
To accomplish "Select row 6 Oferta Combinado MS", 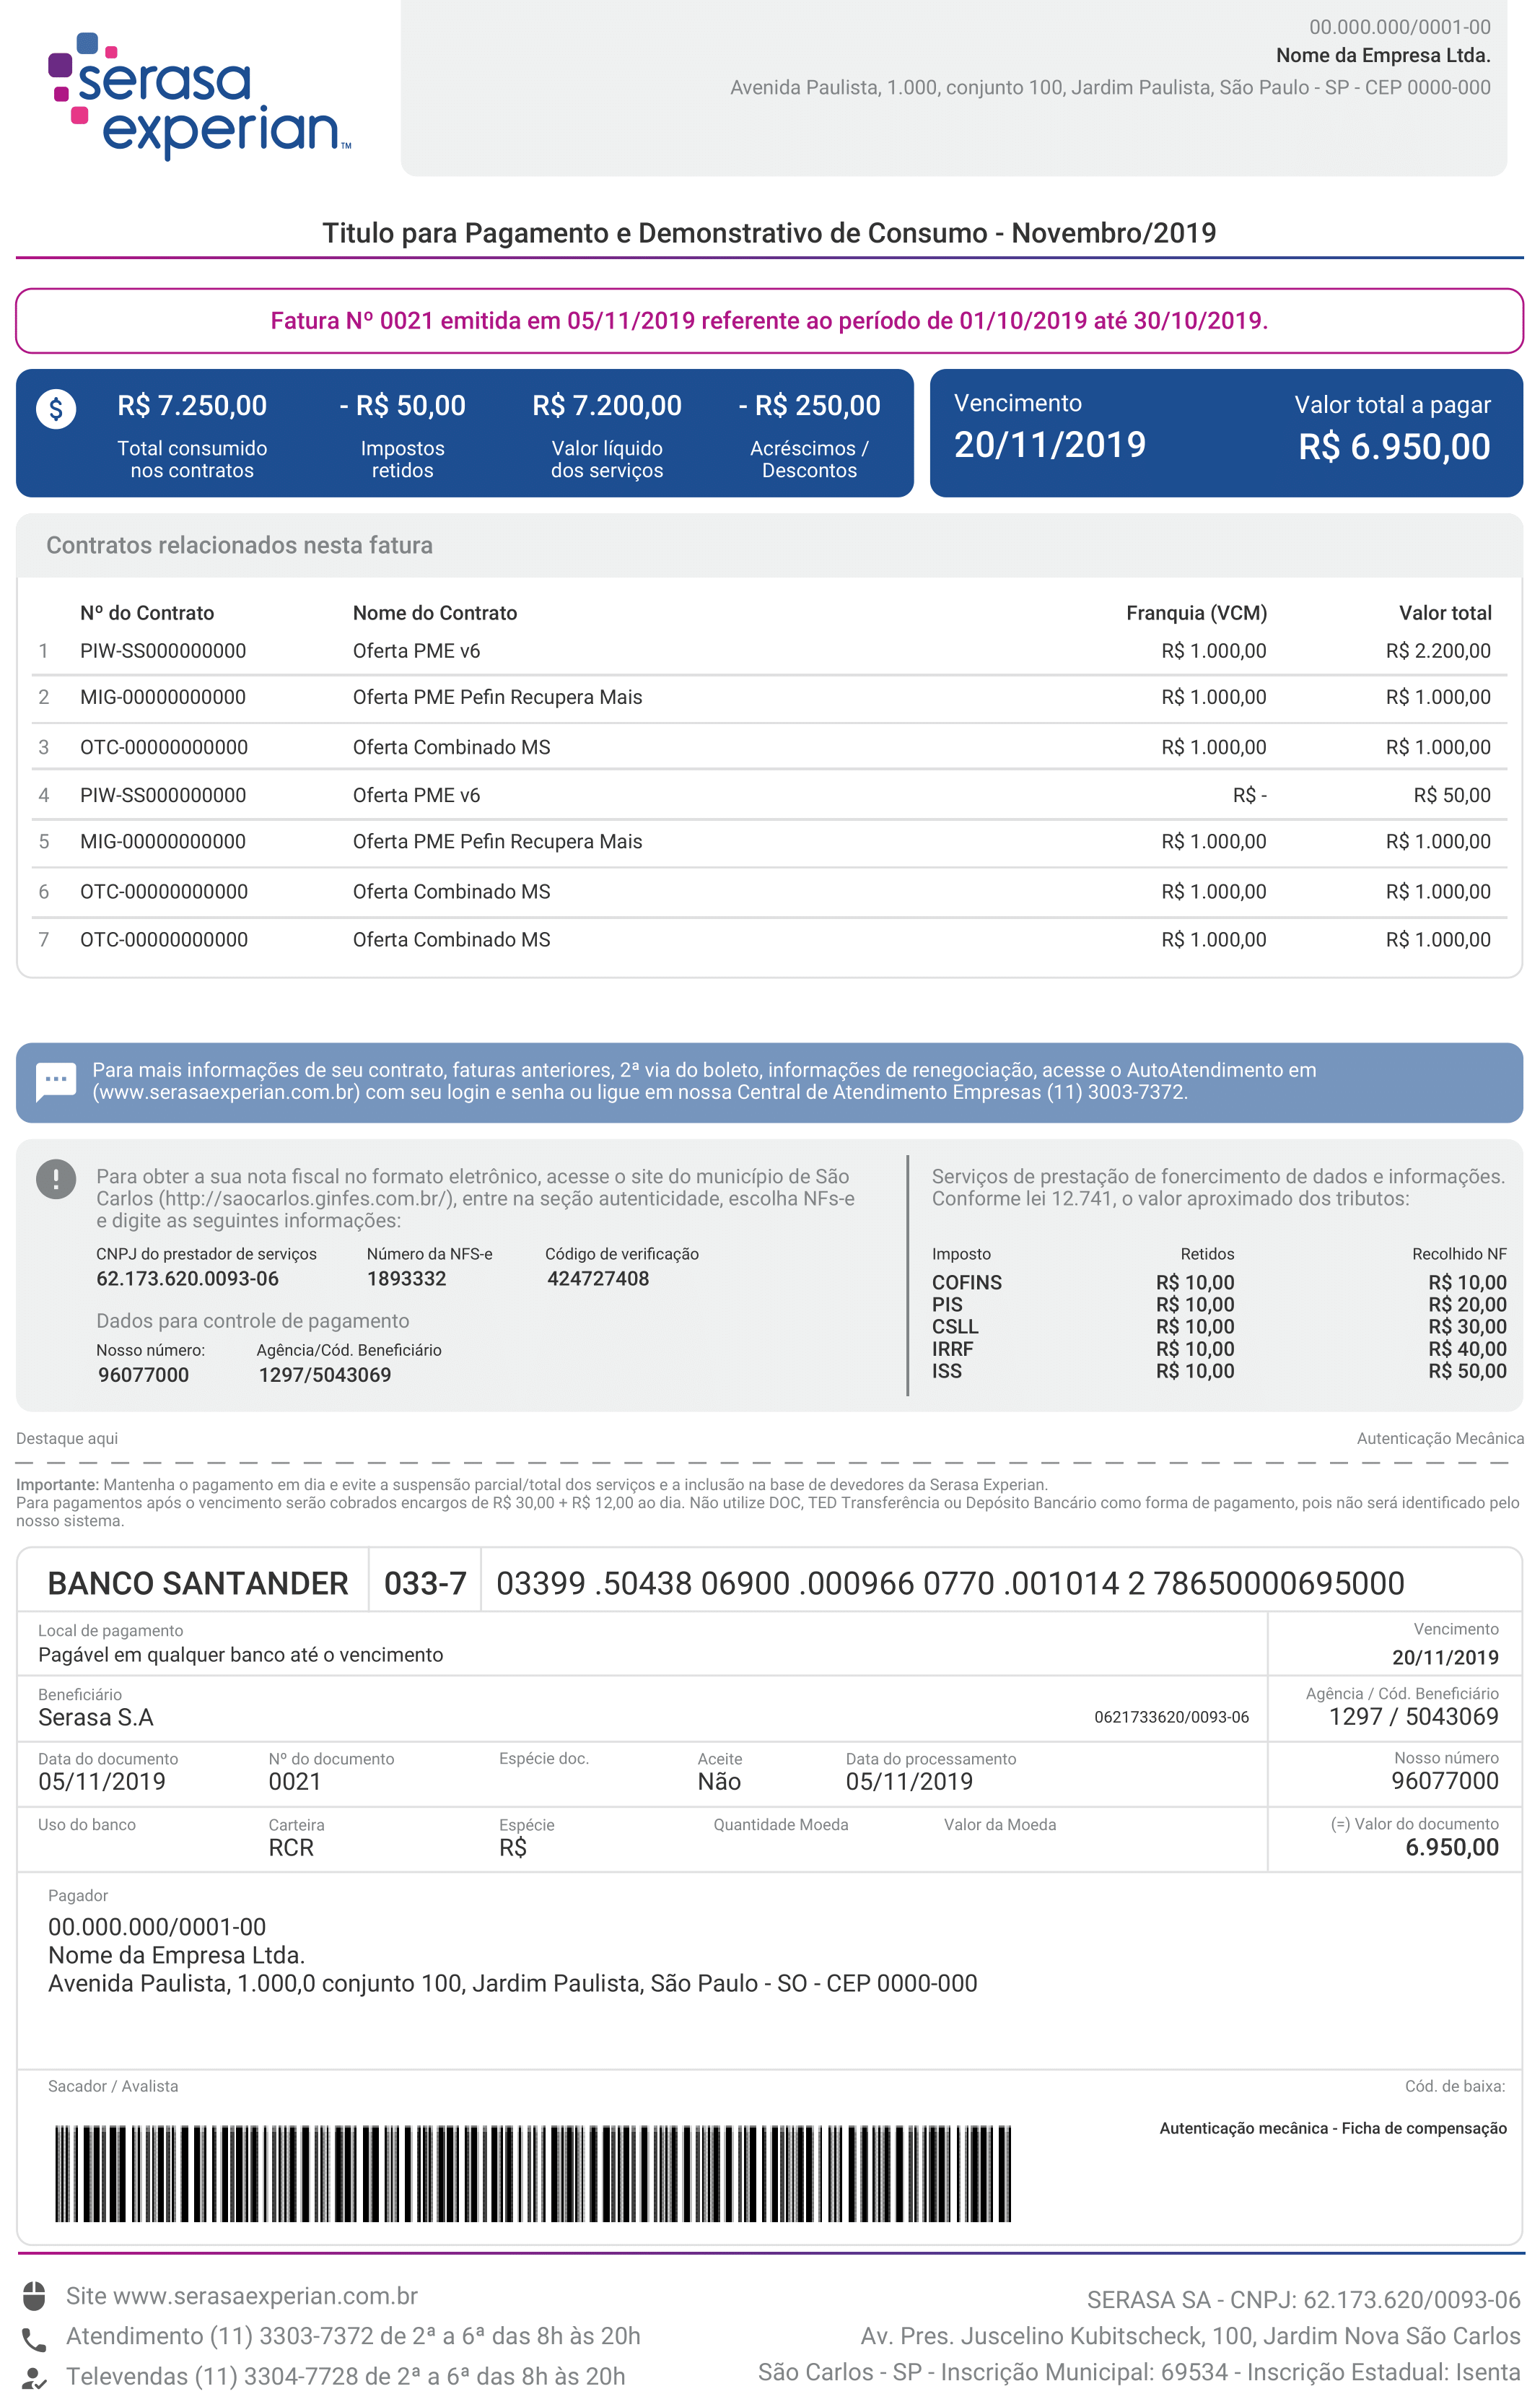I will (x=769, y=892).
